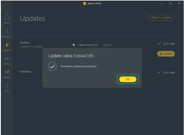Screen dimensions: 184x135
Task: Click the Check for updates button
Action: point(162,18)
